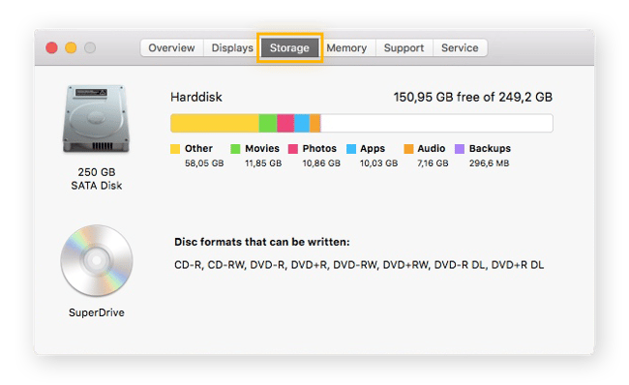Click the "10,03 GB" Apps size value

point(378,163)
